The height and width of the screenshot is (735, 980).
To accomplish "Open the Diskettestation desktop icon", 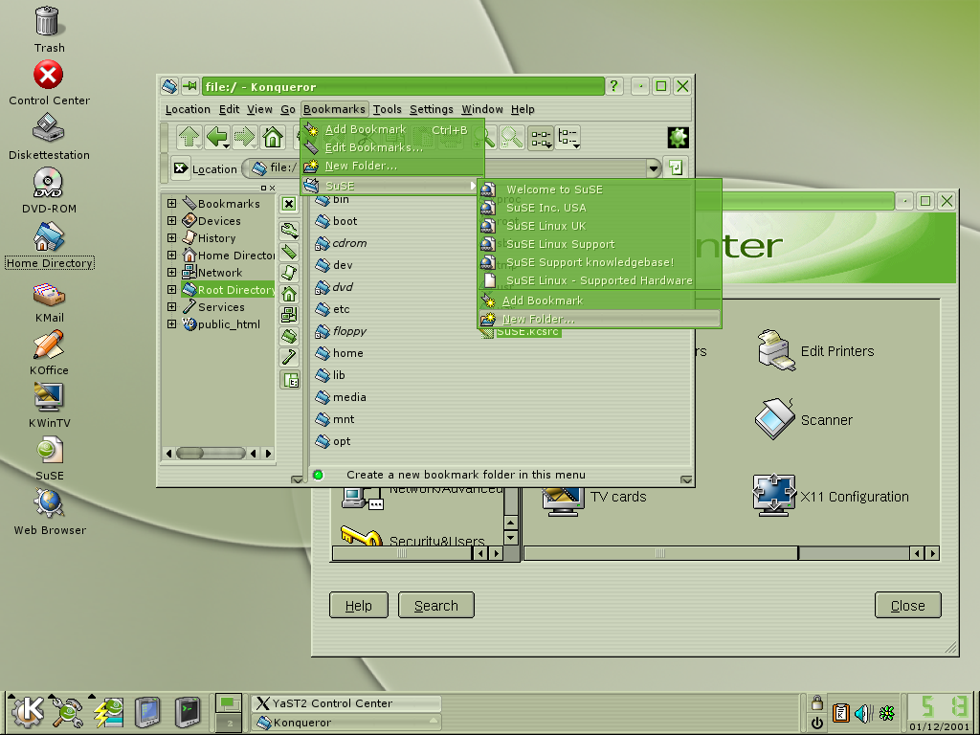I will point(49,137).
